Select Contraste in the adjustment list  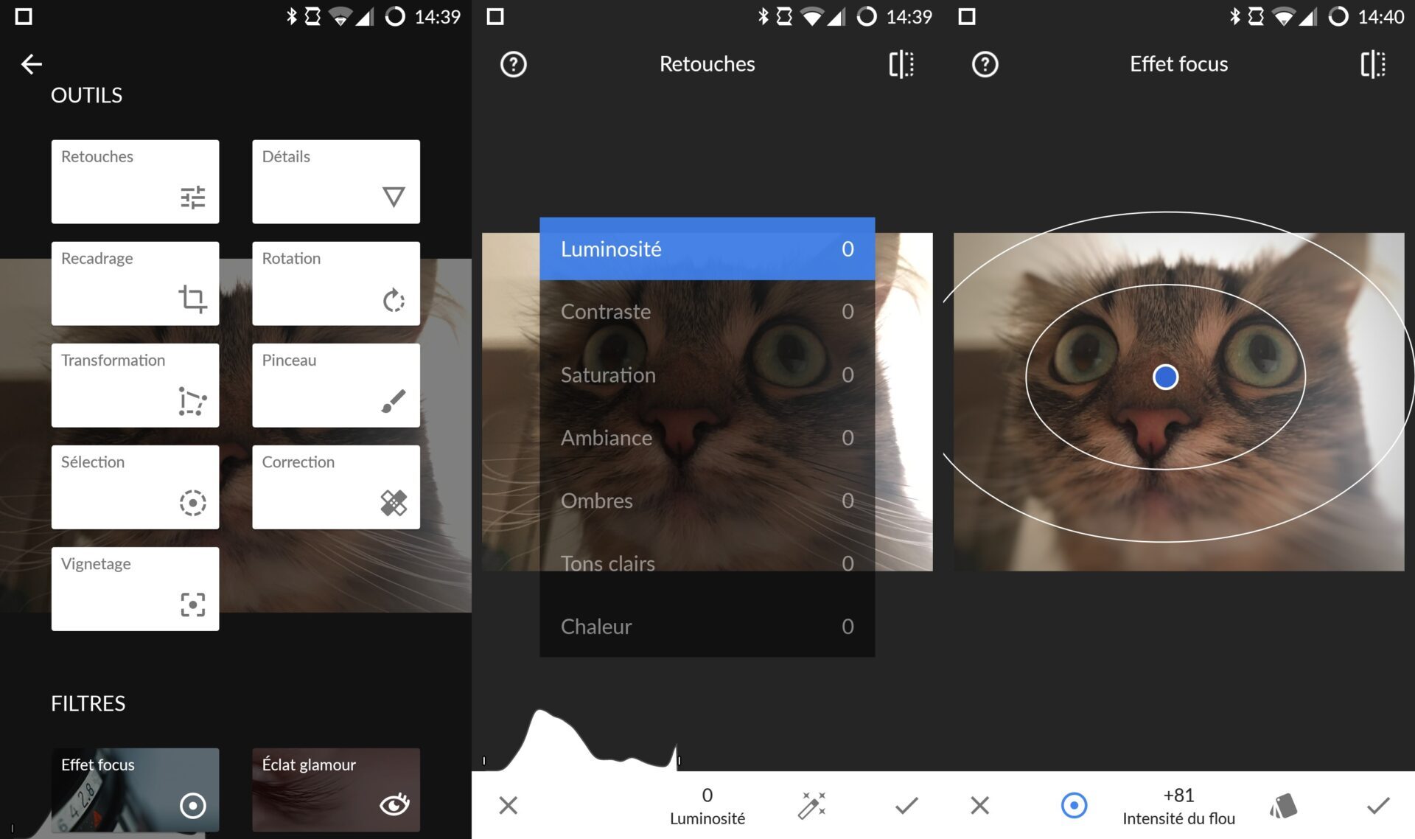click(706, 311)
